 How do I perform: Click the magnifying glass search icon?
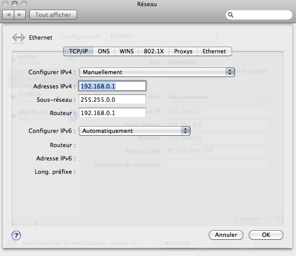click(231, 15)
